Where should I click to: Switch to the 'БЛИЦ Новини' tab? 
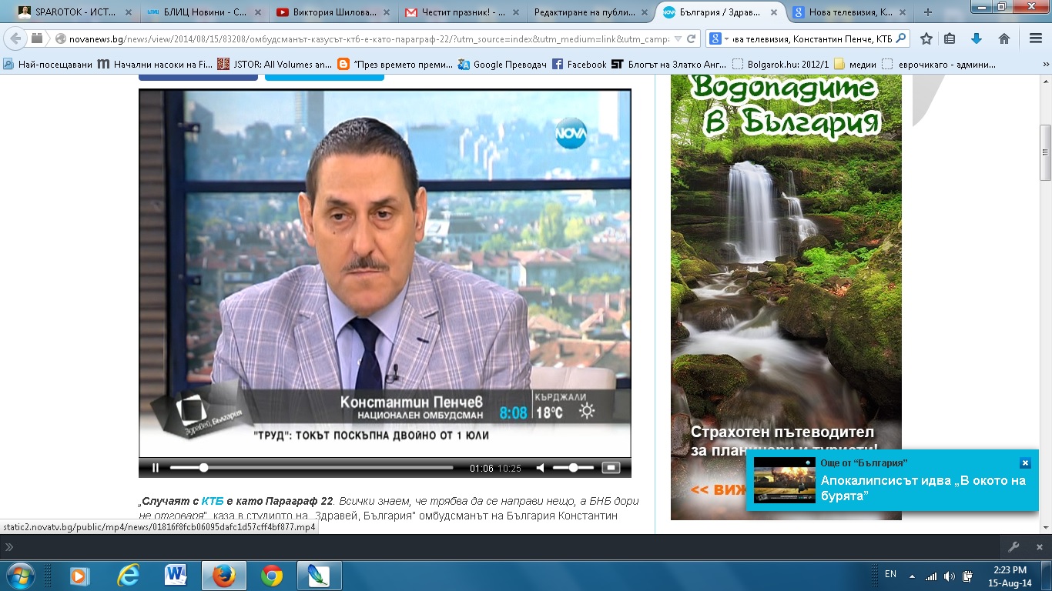[199, 12]
